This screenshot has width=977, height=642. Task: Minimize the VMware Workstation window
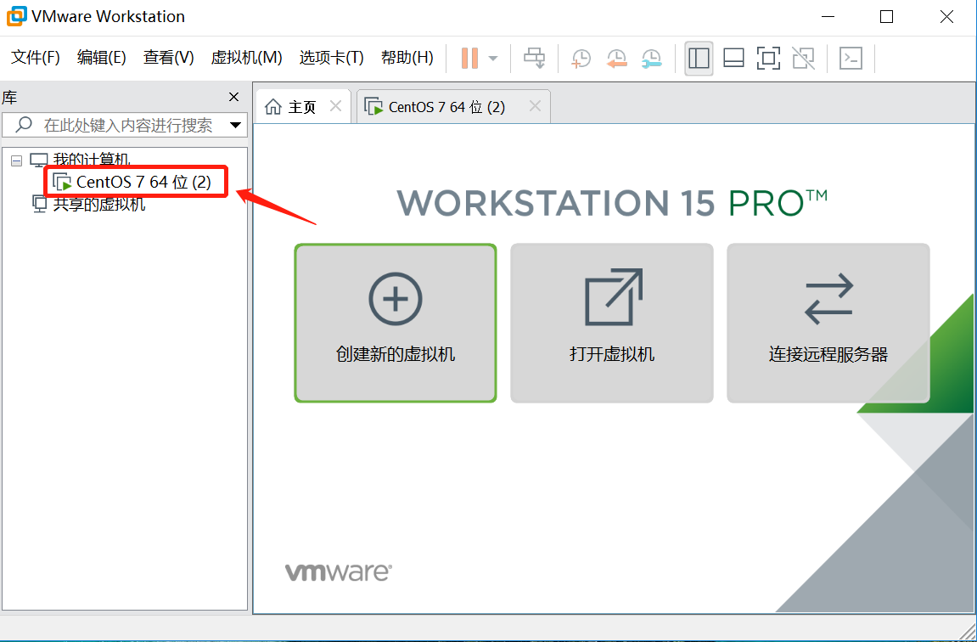(828, 17)
